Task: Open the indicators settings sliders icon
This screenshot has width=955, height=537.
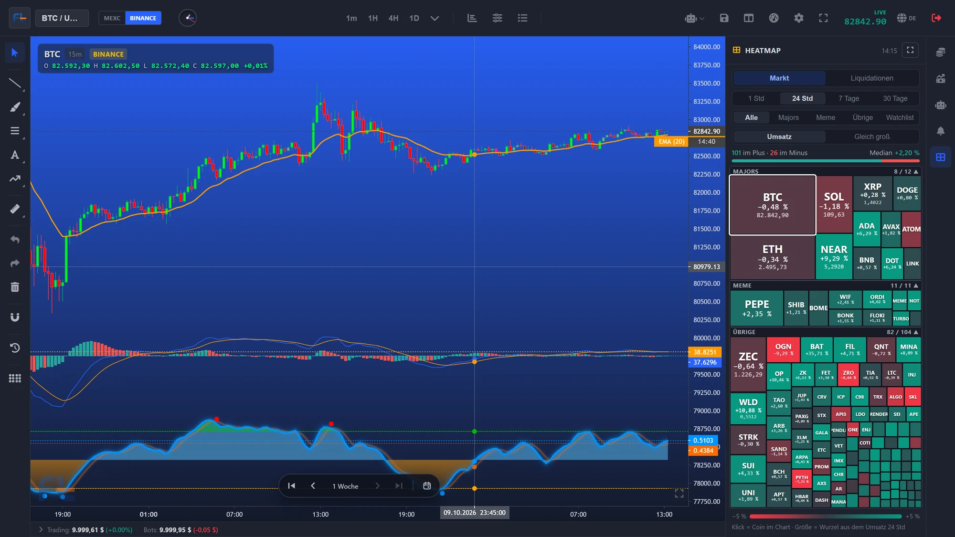Action: pyautogui.click(x=497, y=18)
